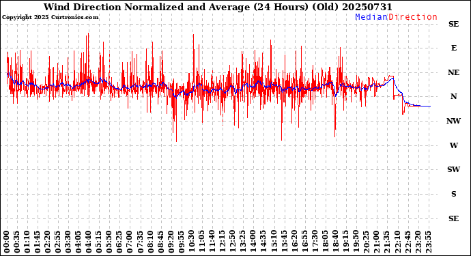Click the NW axis label
The image size is (471, 256).
(453, 121)
